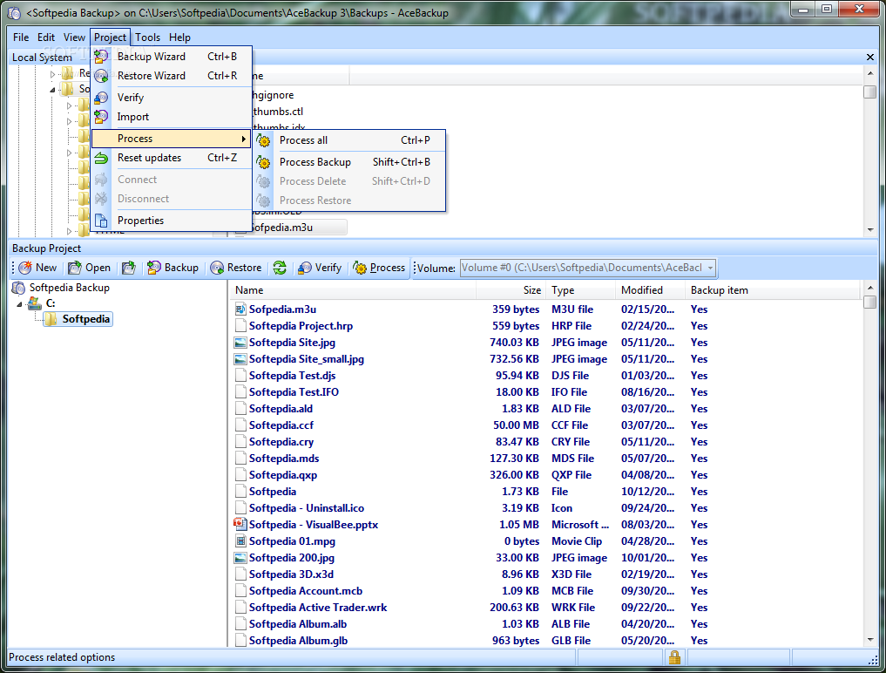Screen dimensions: 886x673
Task: Collapse the C: node in project tree
Action: (20, 304)
